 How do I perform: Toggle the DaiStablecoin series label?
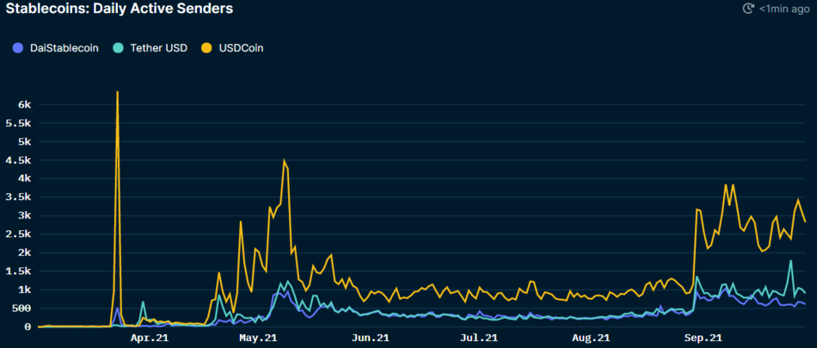click(x=65, y=48)
